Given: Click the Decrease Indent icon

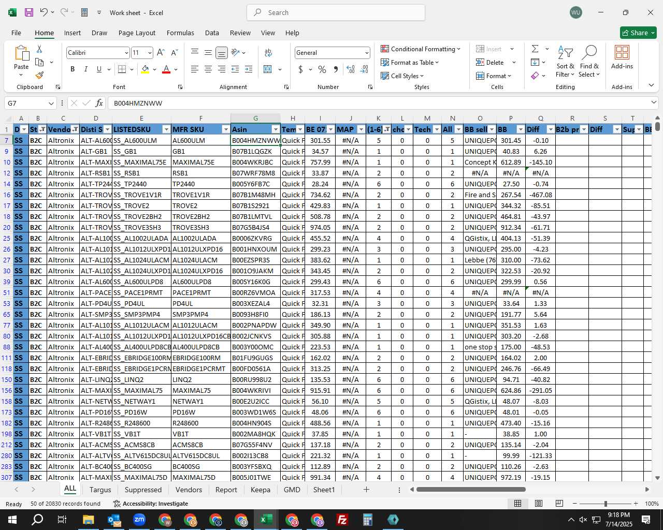Looking at the screenshot, I should pos(235,69).
